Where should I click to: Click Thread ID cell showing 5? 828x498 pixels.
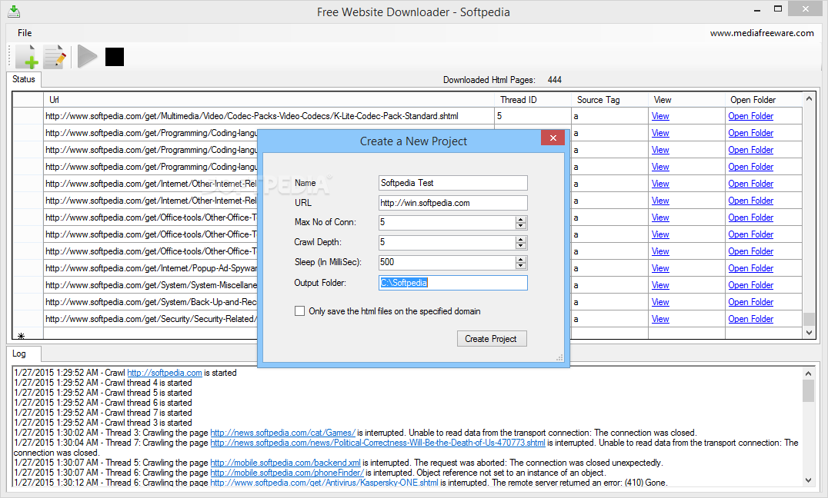[x=533, y=116]
